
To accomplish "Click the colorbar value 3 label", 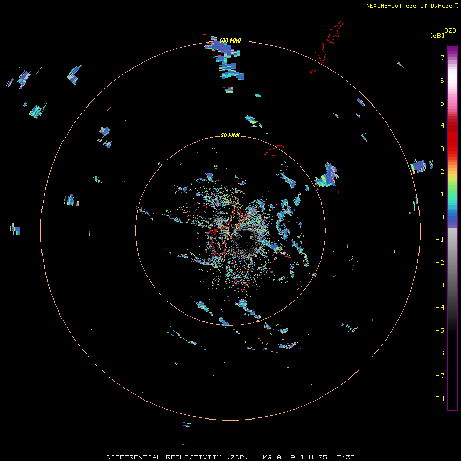I will pyautogui.click(x=442, y=149).
